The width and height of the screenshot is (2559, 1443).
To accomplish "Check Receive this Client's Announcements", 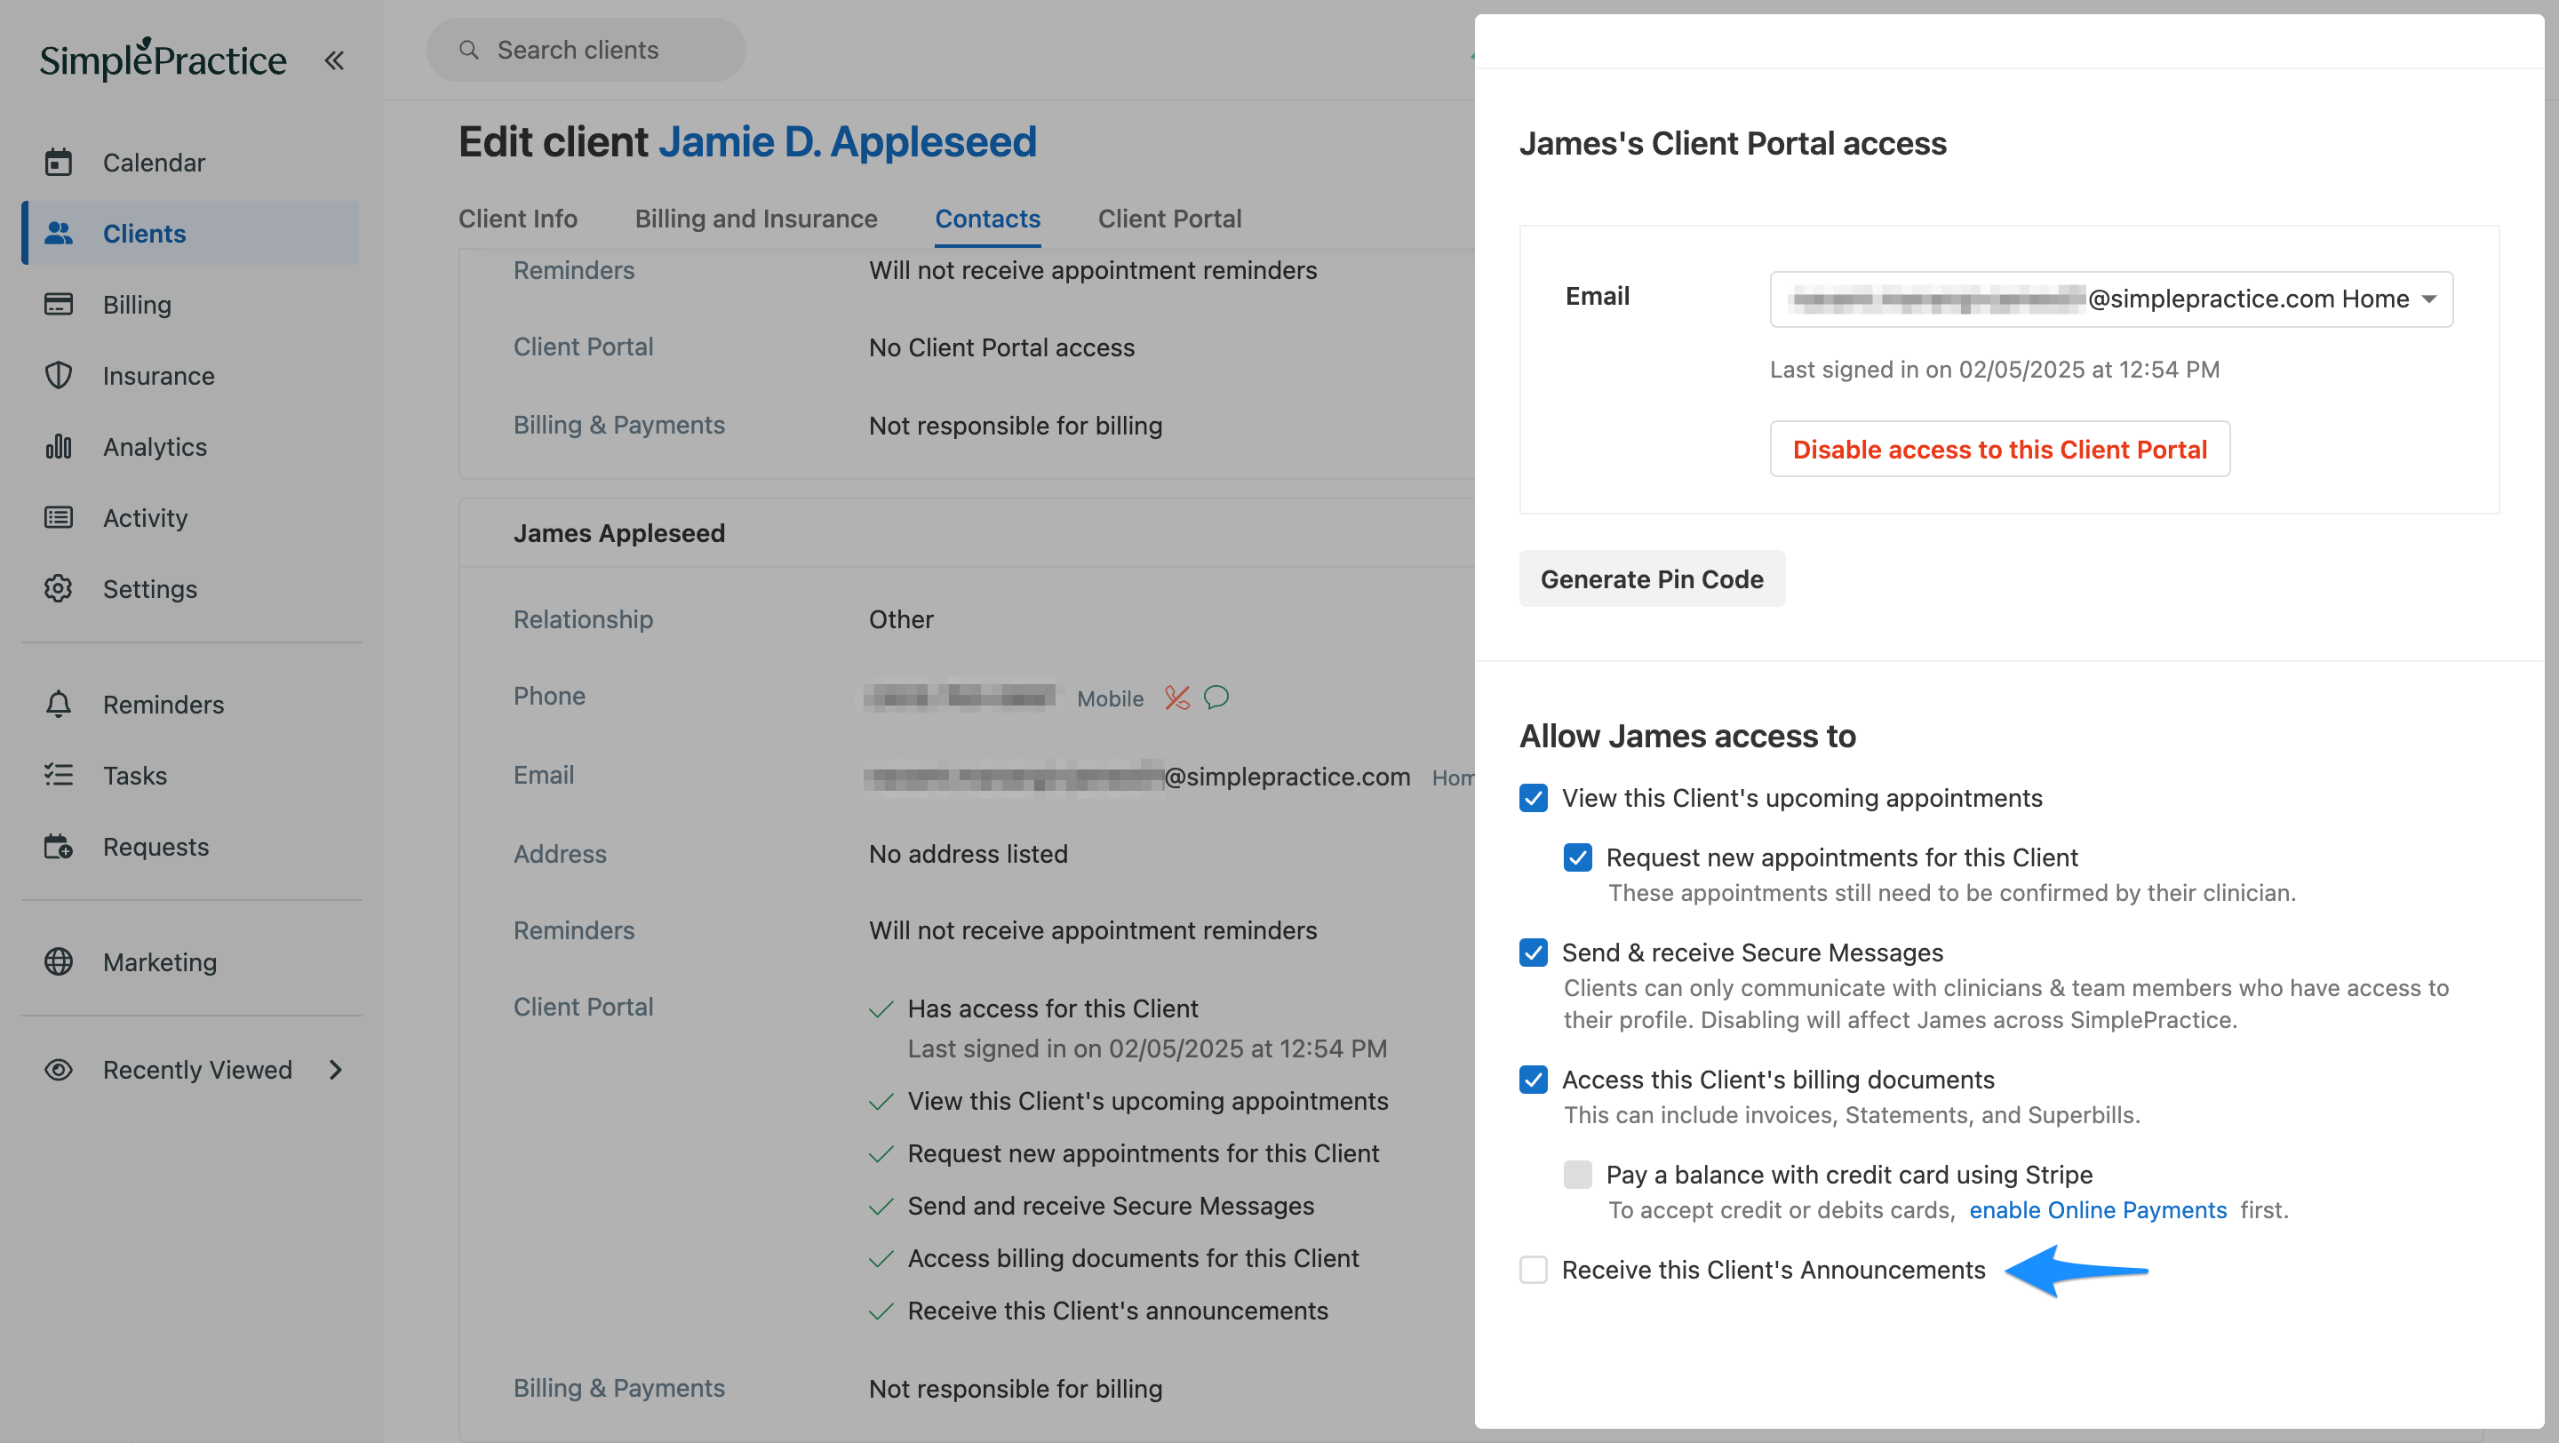I will click(x=1534, y=1271).
